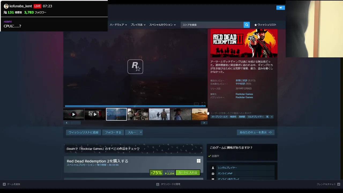This screenshot has height=193, width=343.
Task: Play the Red Dead Redemption logo trailer
Action: click(x=95, y=114)
